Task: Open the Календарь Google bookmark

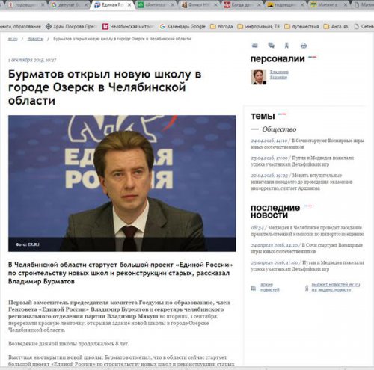Action: (183, 26)
